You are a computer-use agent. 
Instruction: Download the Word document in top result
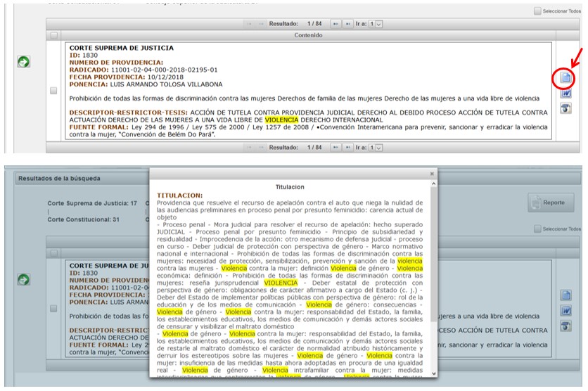click(x=565, y=93)
